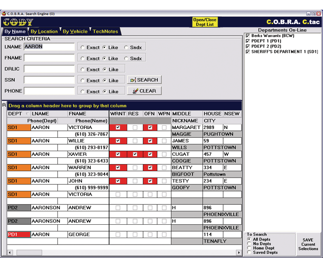Select the Exact radio option for LNAME
Image resolution: width=323 pixels, height=258 pixels.
pyautogui.click(x=82, y=47)
